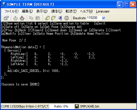Click the copy toolbar icon
Screen dimensions: 137x110
point(31,18)
